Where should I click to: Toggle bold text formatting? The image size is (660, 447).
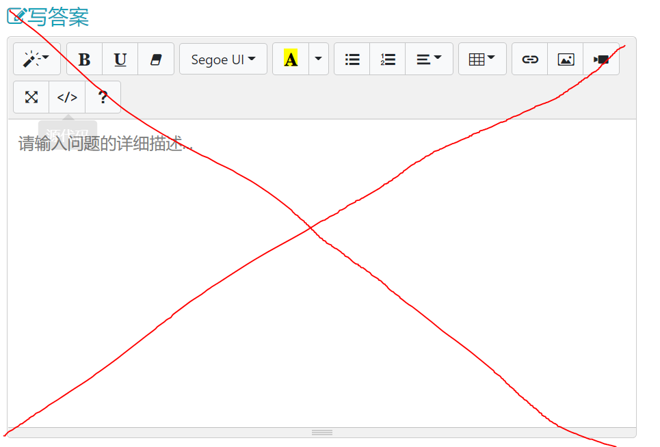(x=83, y=59)
